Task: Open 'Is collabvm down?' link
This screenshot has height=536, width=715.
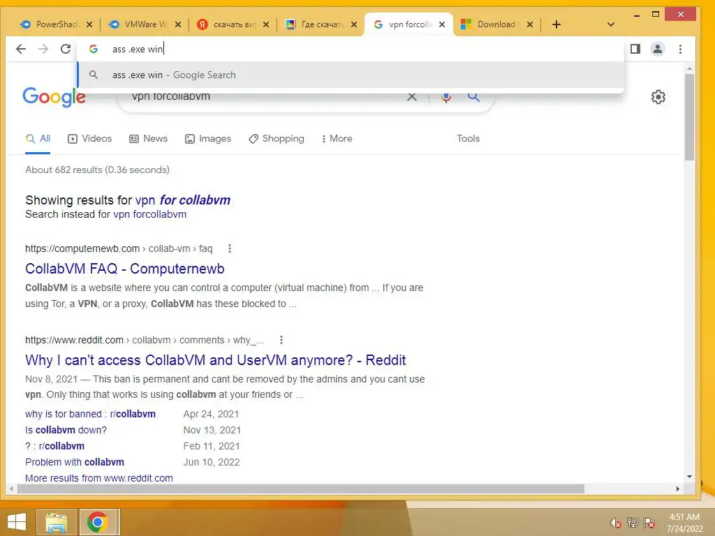Action: coord(66,430)
